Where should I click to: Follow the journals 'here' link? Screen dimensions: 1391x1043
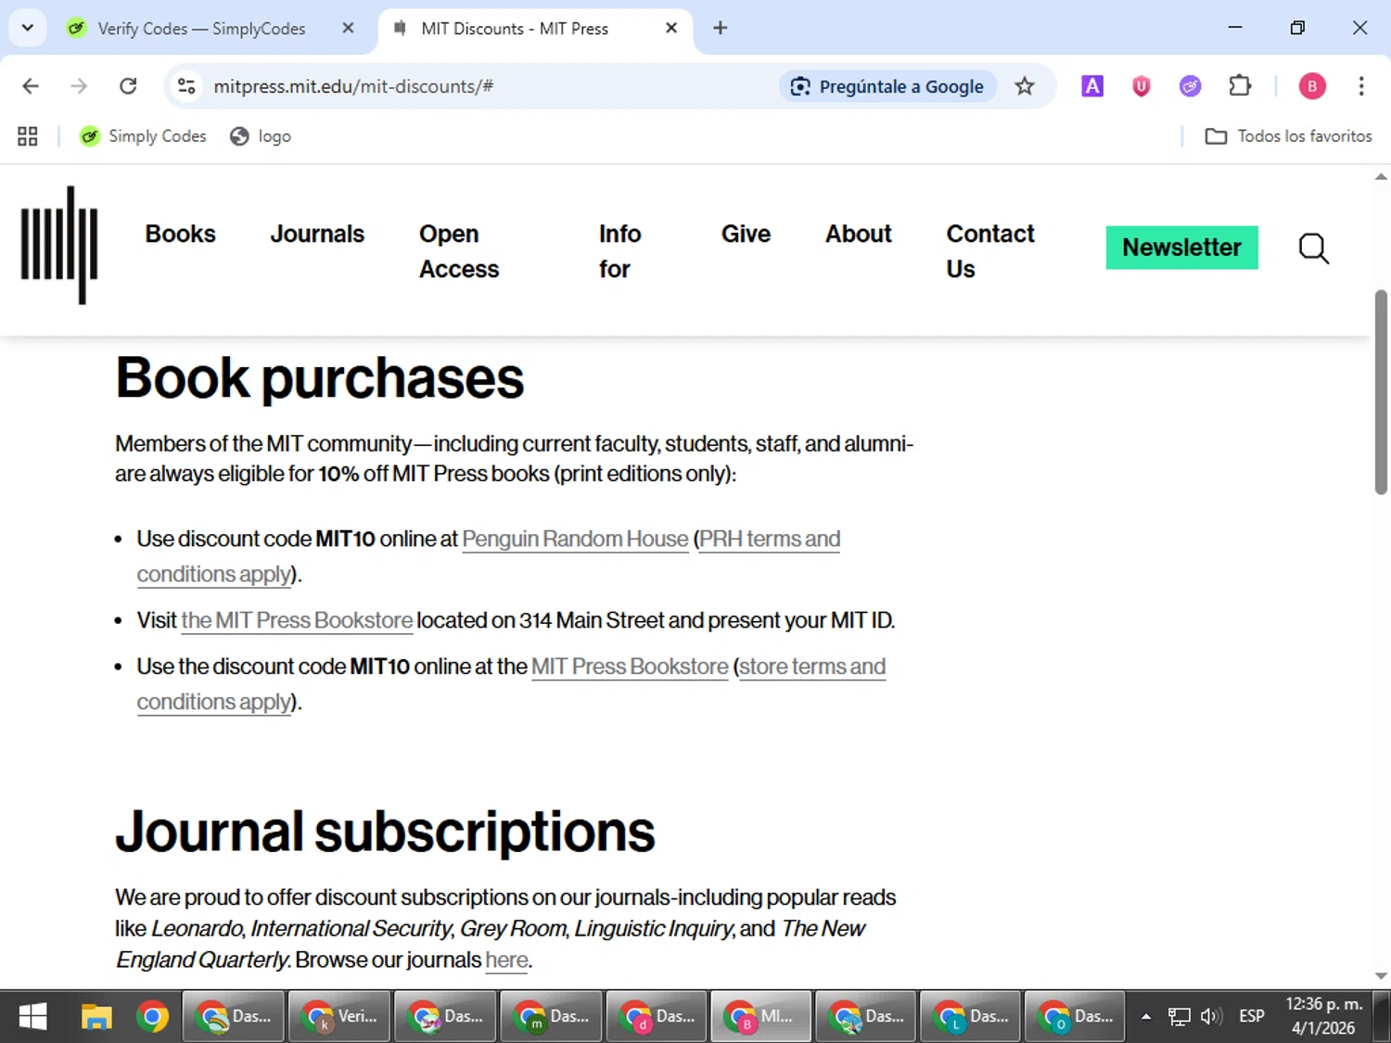(x=506, y=960)
